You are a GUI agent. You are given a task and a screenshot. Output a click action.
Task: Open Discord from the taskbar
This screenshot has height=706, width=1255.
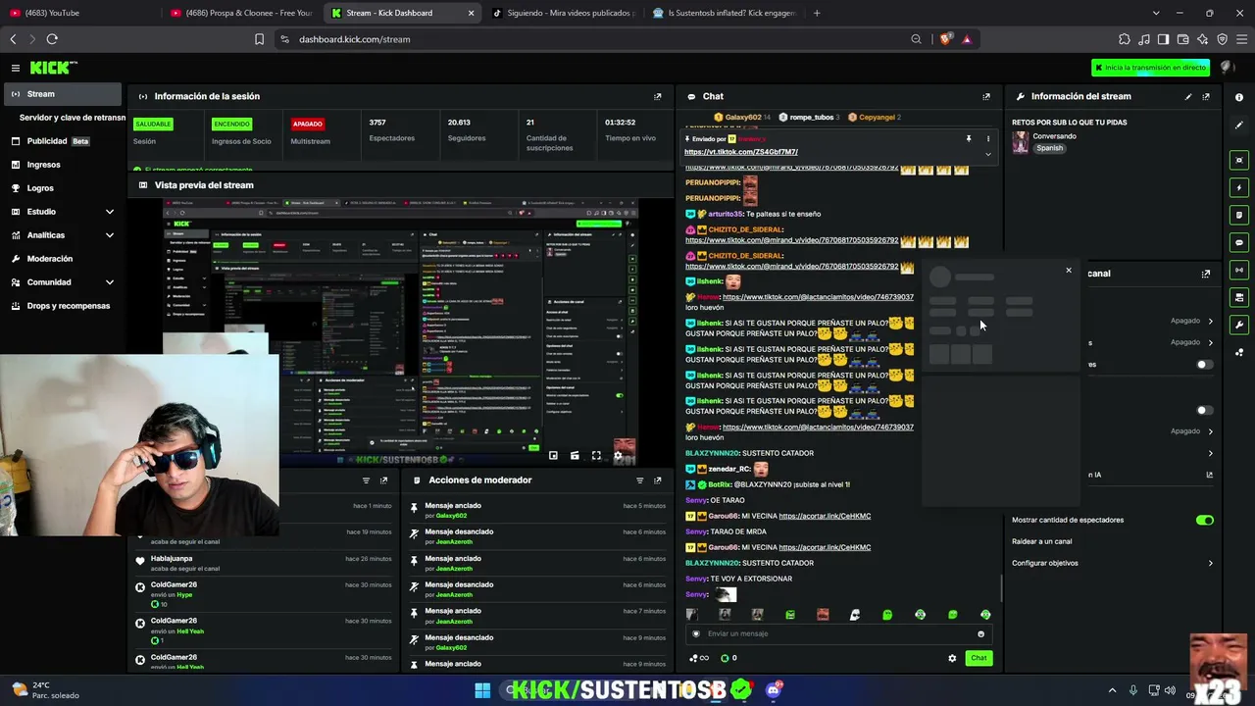[x=774, y=690]
